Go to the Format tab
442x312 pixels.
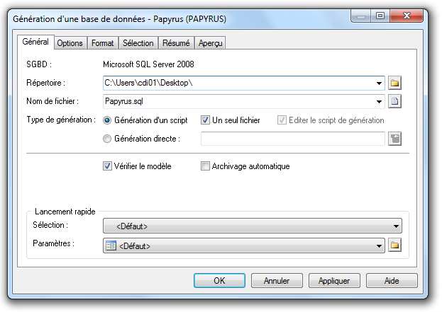(x=103, y=43)
